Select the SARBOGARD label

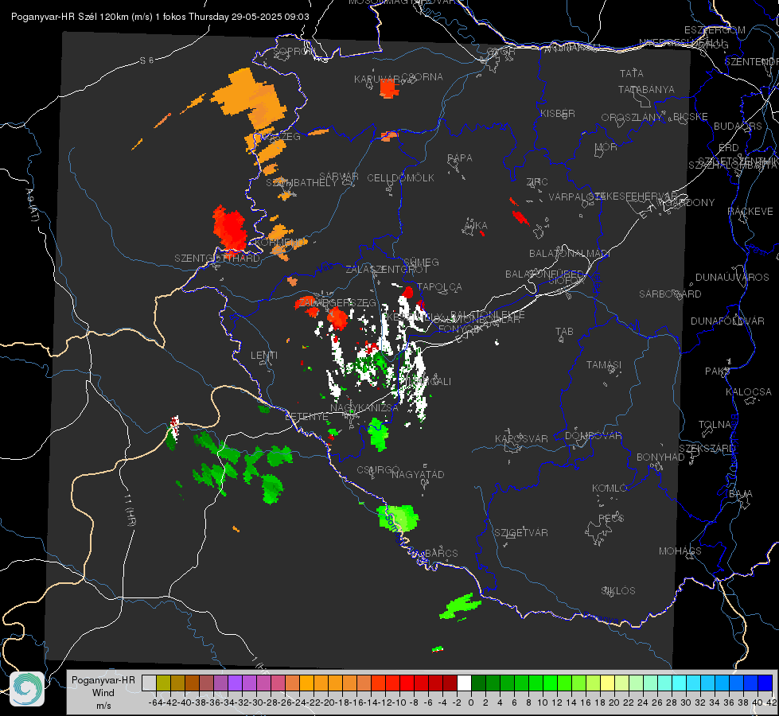click(x=670, y=294)
